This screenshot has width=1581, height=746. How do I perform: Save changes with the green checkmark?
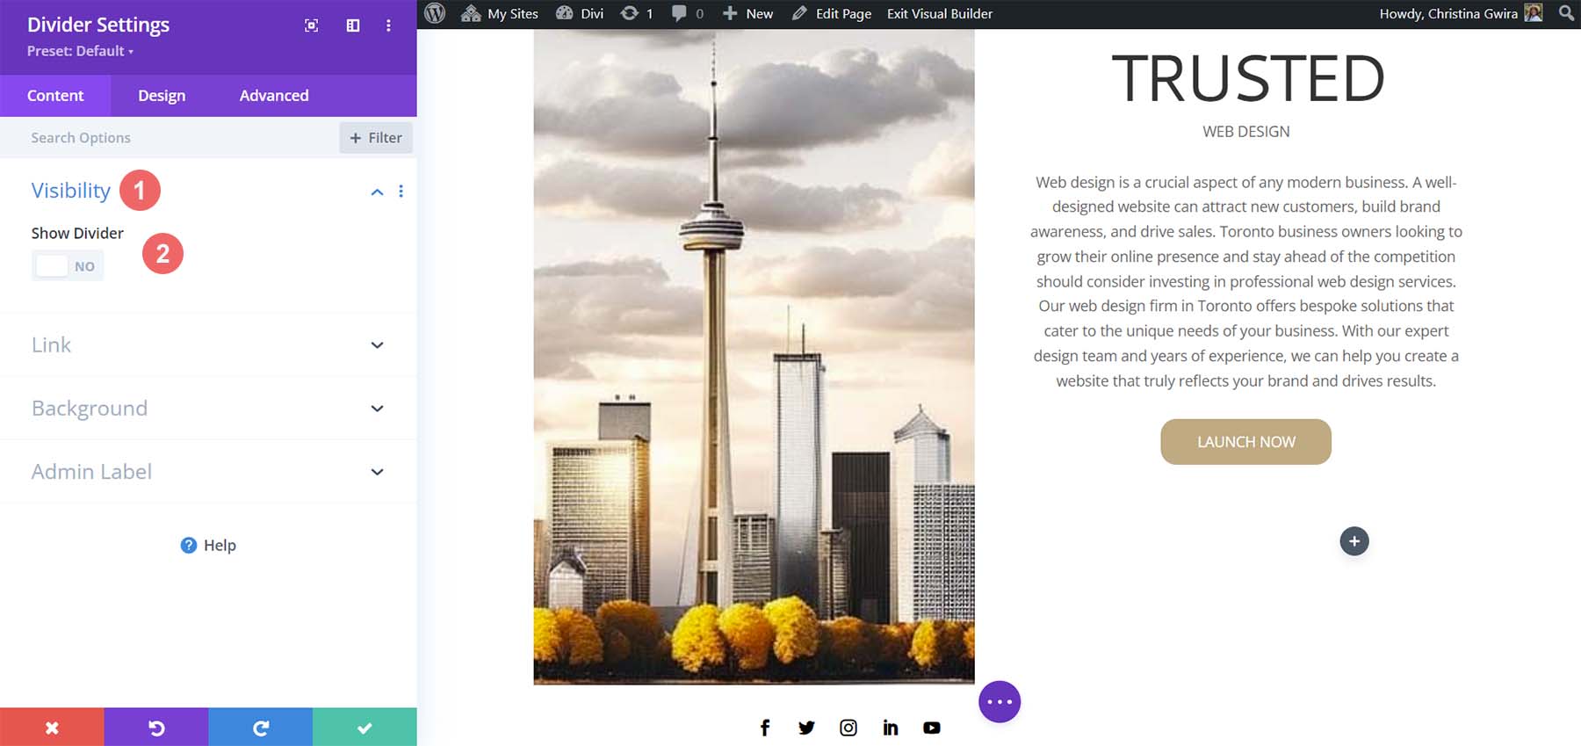[x=365, y=728]
